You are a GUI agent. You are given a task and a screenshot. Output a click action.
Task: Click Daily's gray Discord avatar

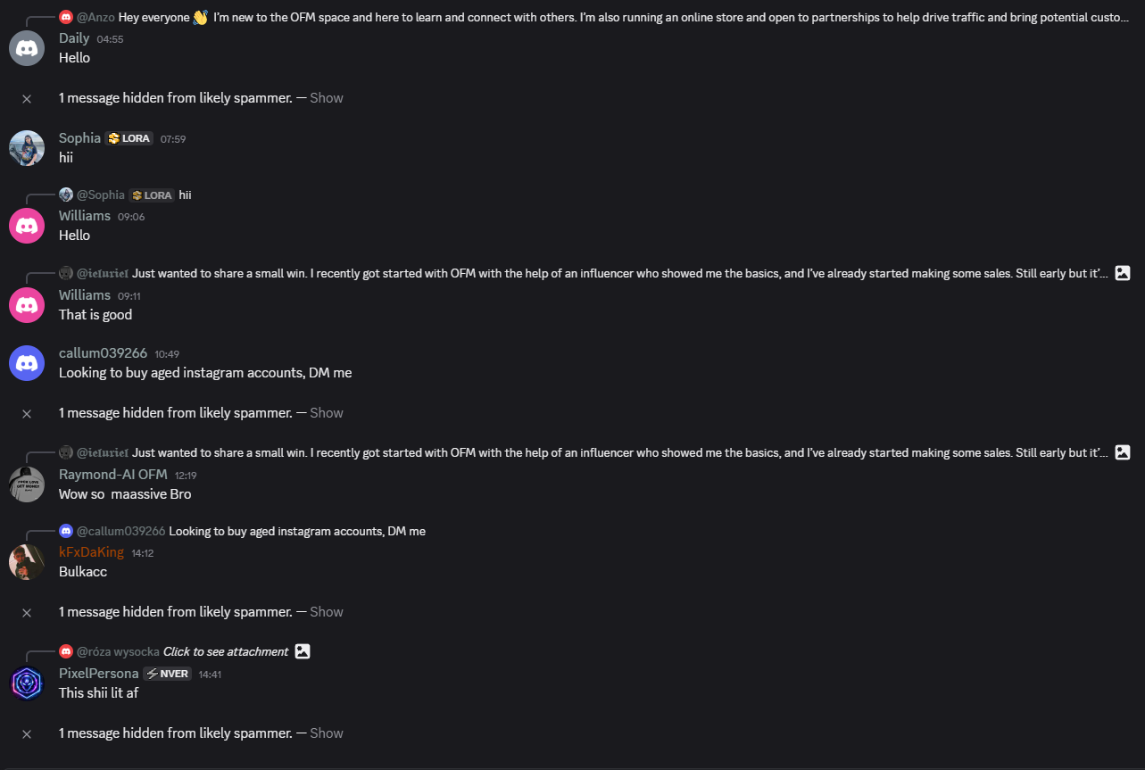(x=27, y=48)
